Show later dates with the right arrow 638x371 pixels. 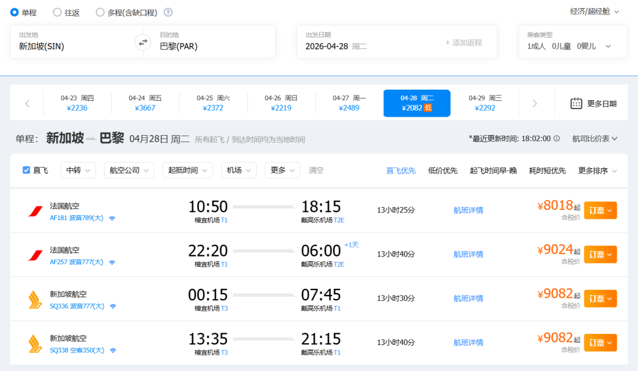[535, 103]
